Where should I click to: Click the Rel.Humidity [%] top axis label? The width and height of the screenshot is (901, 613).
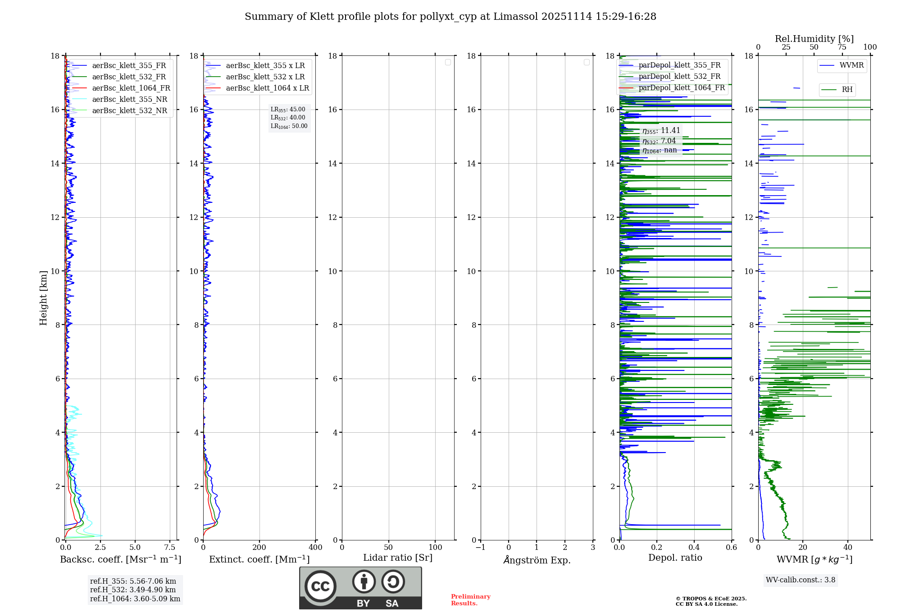(x=814, y=39)
